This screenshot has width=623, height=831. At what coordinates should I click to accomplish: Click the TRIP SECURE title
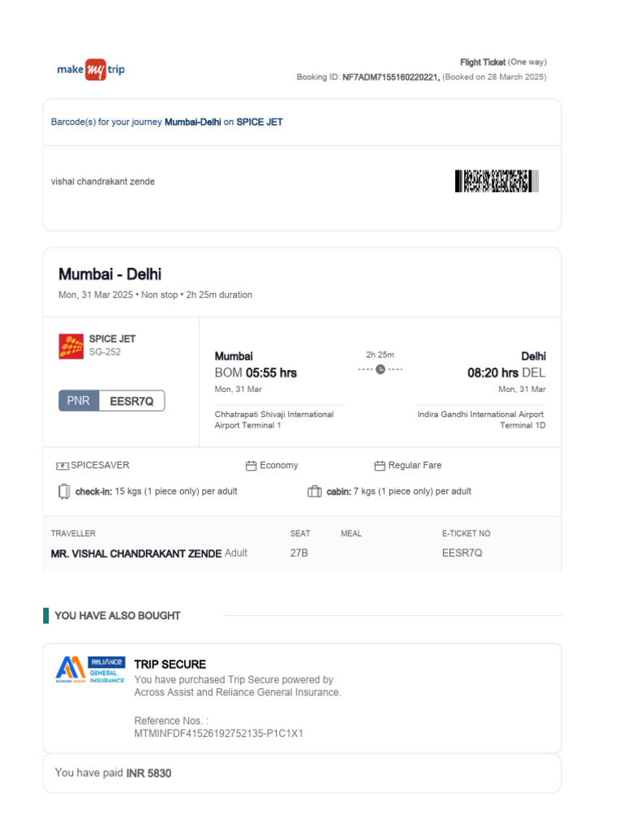pyautogui.click(x=170, y=664)
